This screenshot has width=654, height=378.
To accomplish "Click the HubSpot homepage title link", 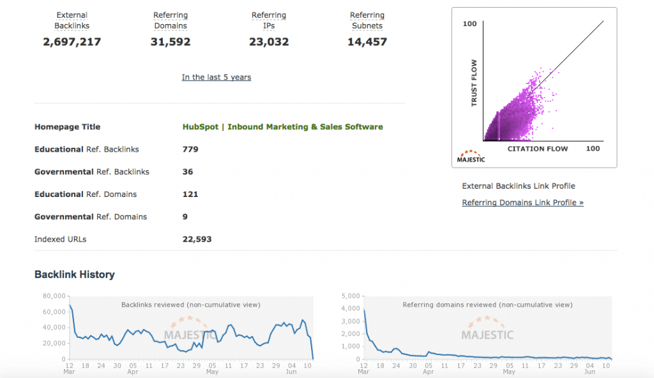I will point(282,127).
